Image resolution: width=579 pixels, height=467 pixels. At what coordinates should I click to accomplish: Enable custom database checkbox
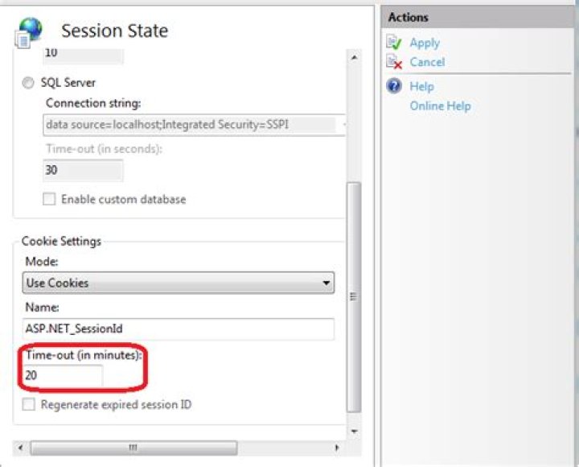(x=49, y=199)
